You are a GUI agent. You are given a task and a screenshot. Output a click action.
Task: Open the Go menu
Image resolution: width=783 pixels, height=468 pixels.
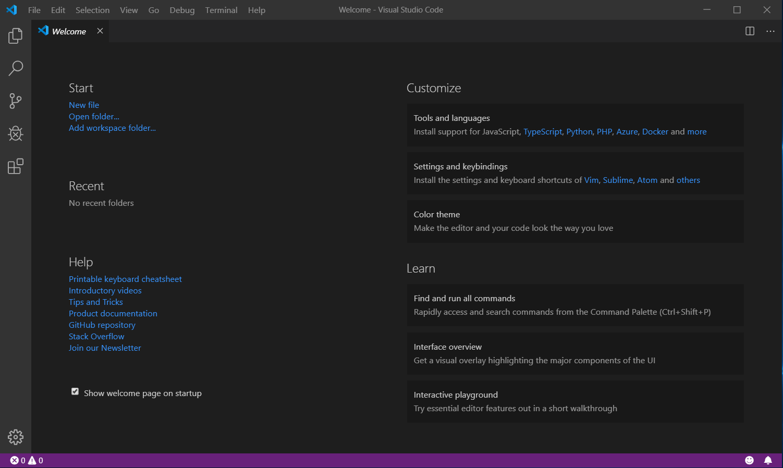[x=154, y=10]
